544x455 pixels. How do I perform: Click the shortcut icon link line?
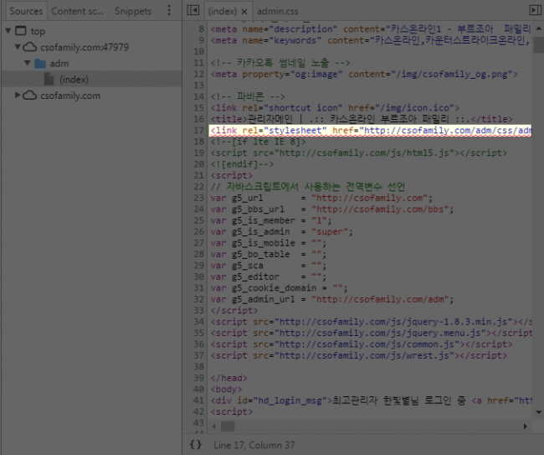(x=335, y=107)
